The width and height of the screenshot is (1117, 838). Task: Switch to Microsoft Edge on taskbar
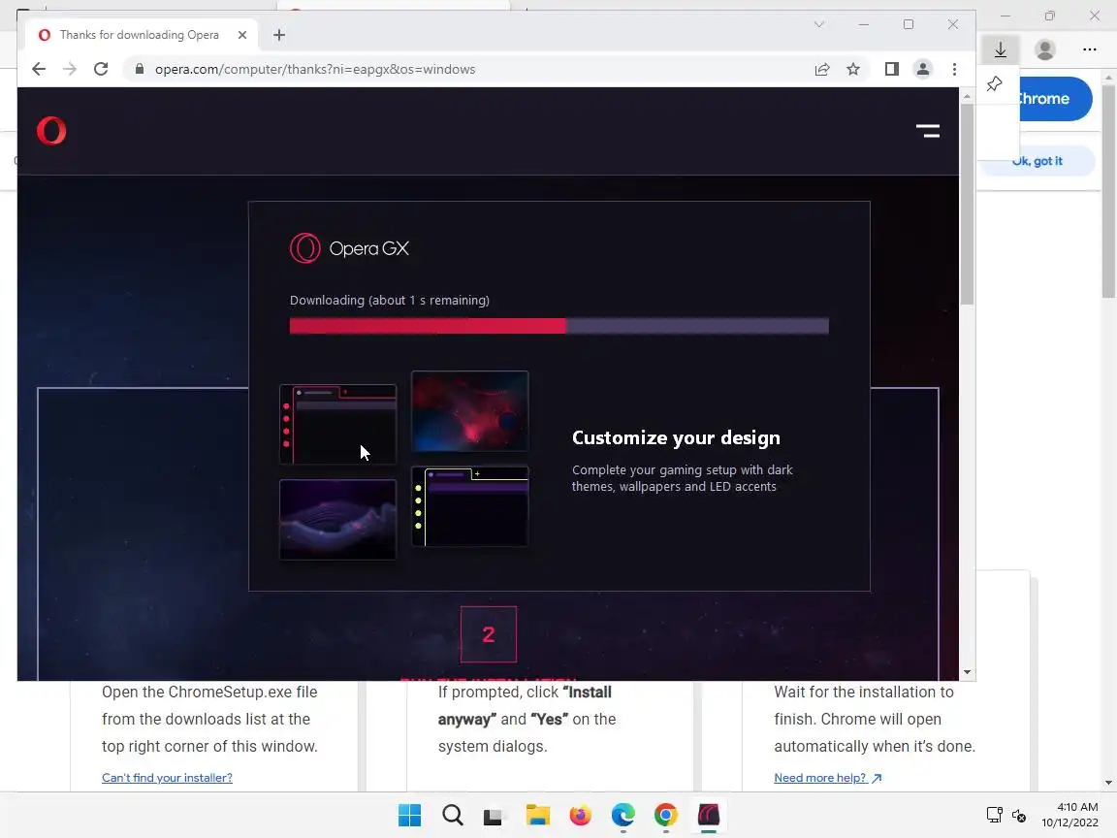pyautogui.click(x=623, y=815)
